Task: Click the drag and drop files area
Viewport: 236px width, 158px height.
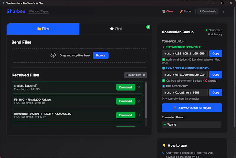Action: 79,56
